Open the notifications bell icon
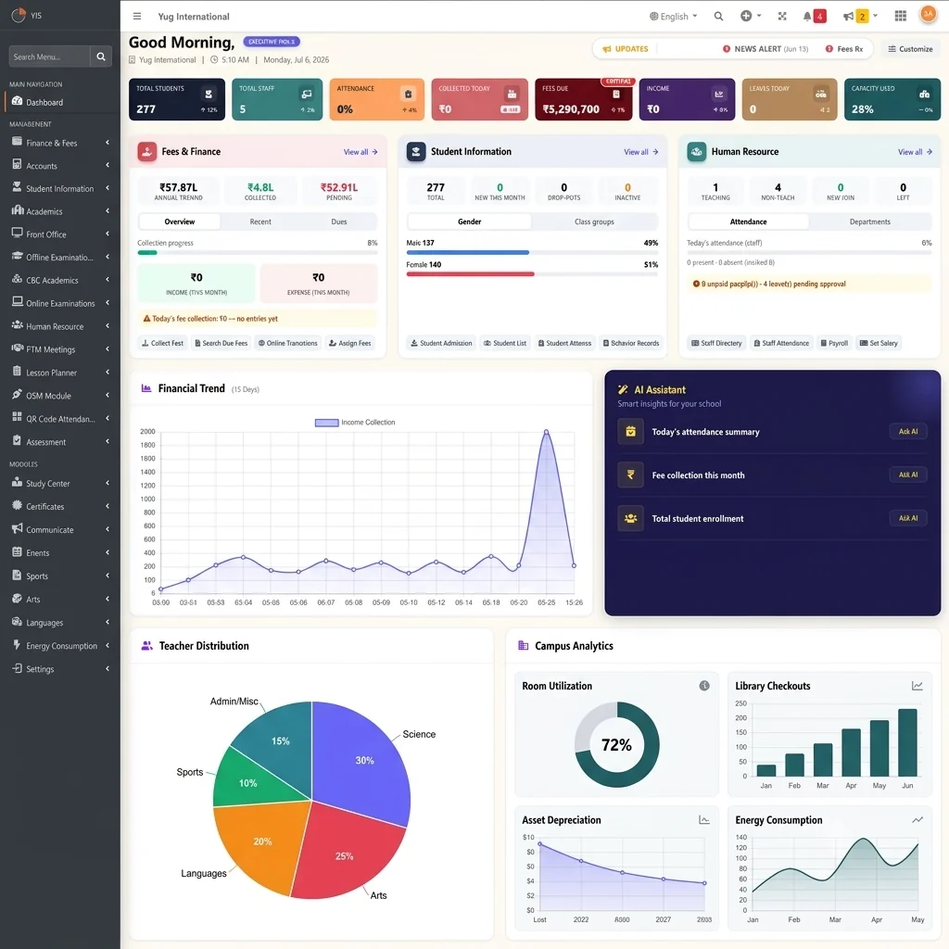The width and height of the screenshot is (949, 949). pos(807,17)
